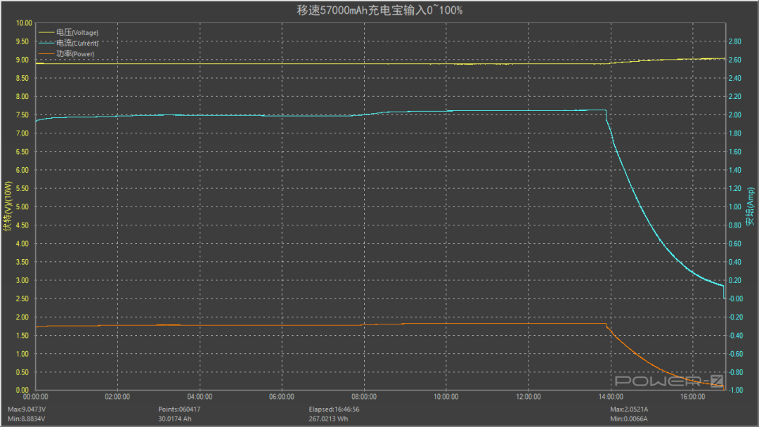Click the 5.00 left axis value

point(22,206)
